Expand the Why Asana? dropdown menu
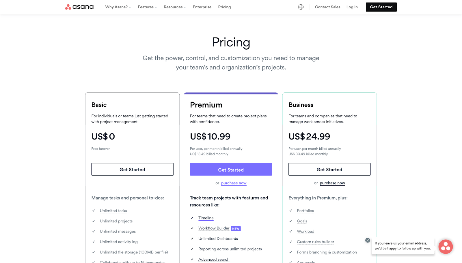 (x=118, y=7)
